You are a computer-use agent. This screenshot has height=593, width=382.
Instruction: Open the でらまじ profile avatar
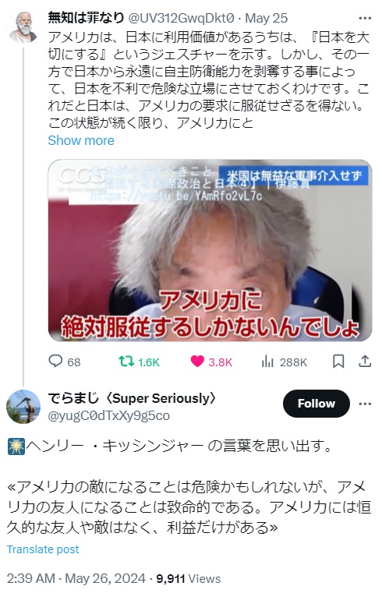23,407
